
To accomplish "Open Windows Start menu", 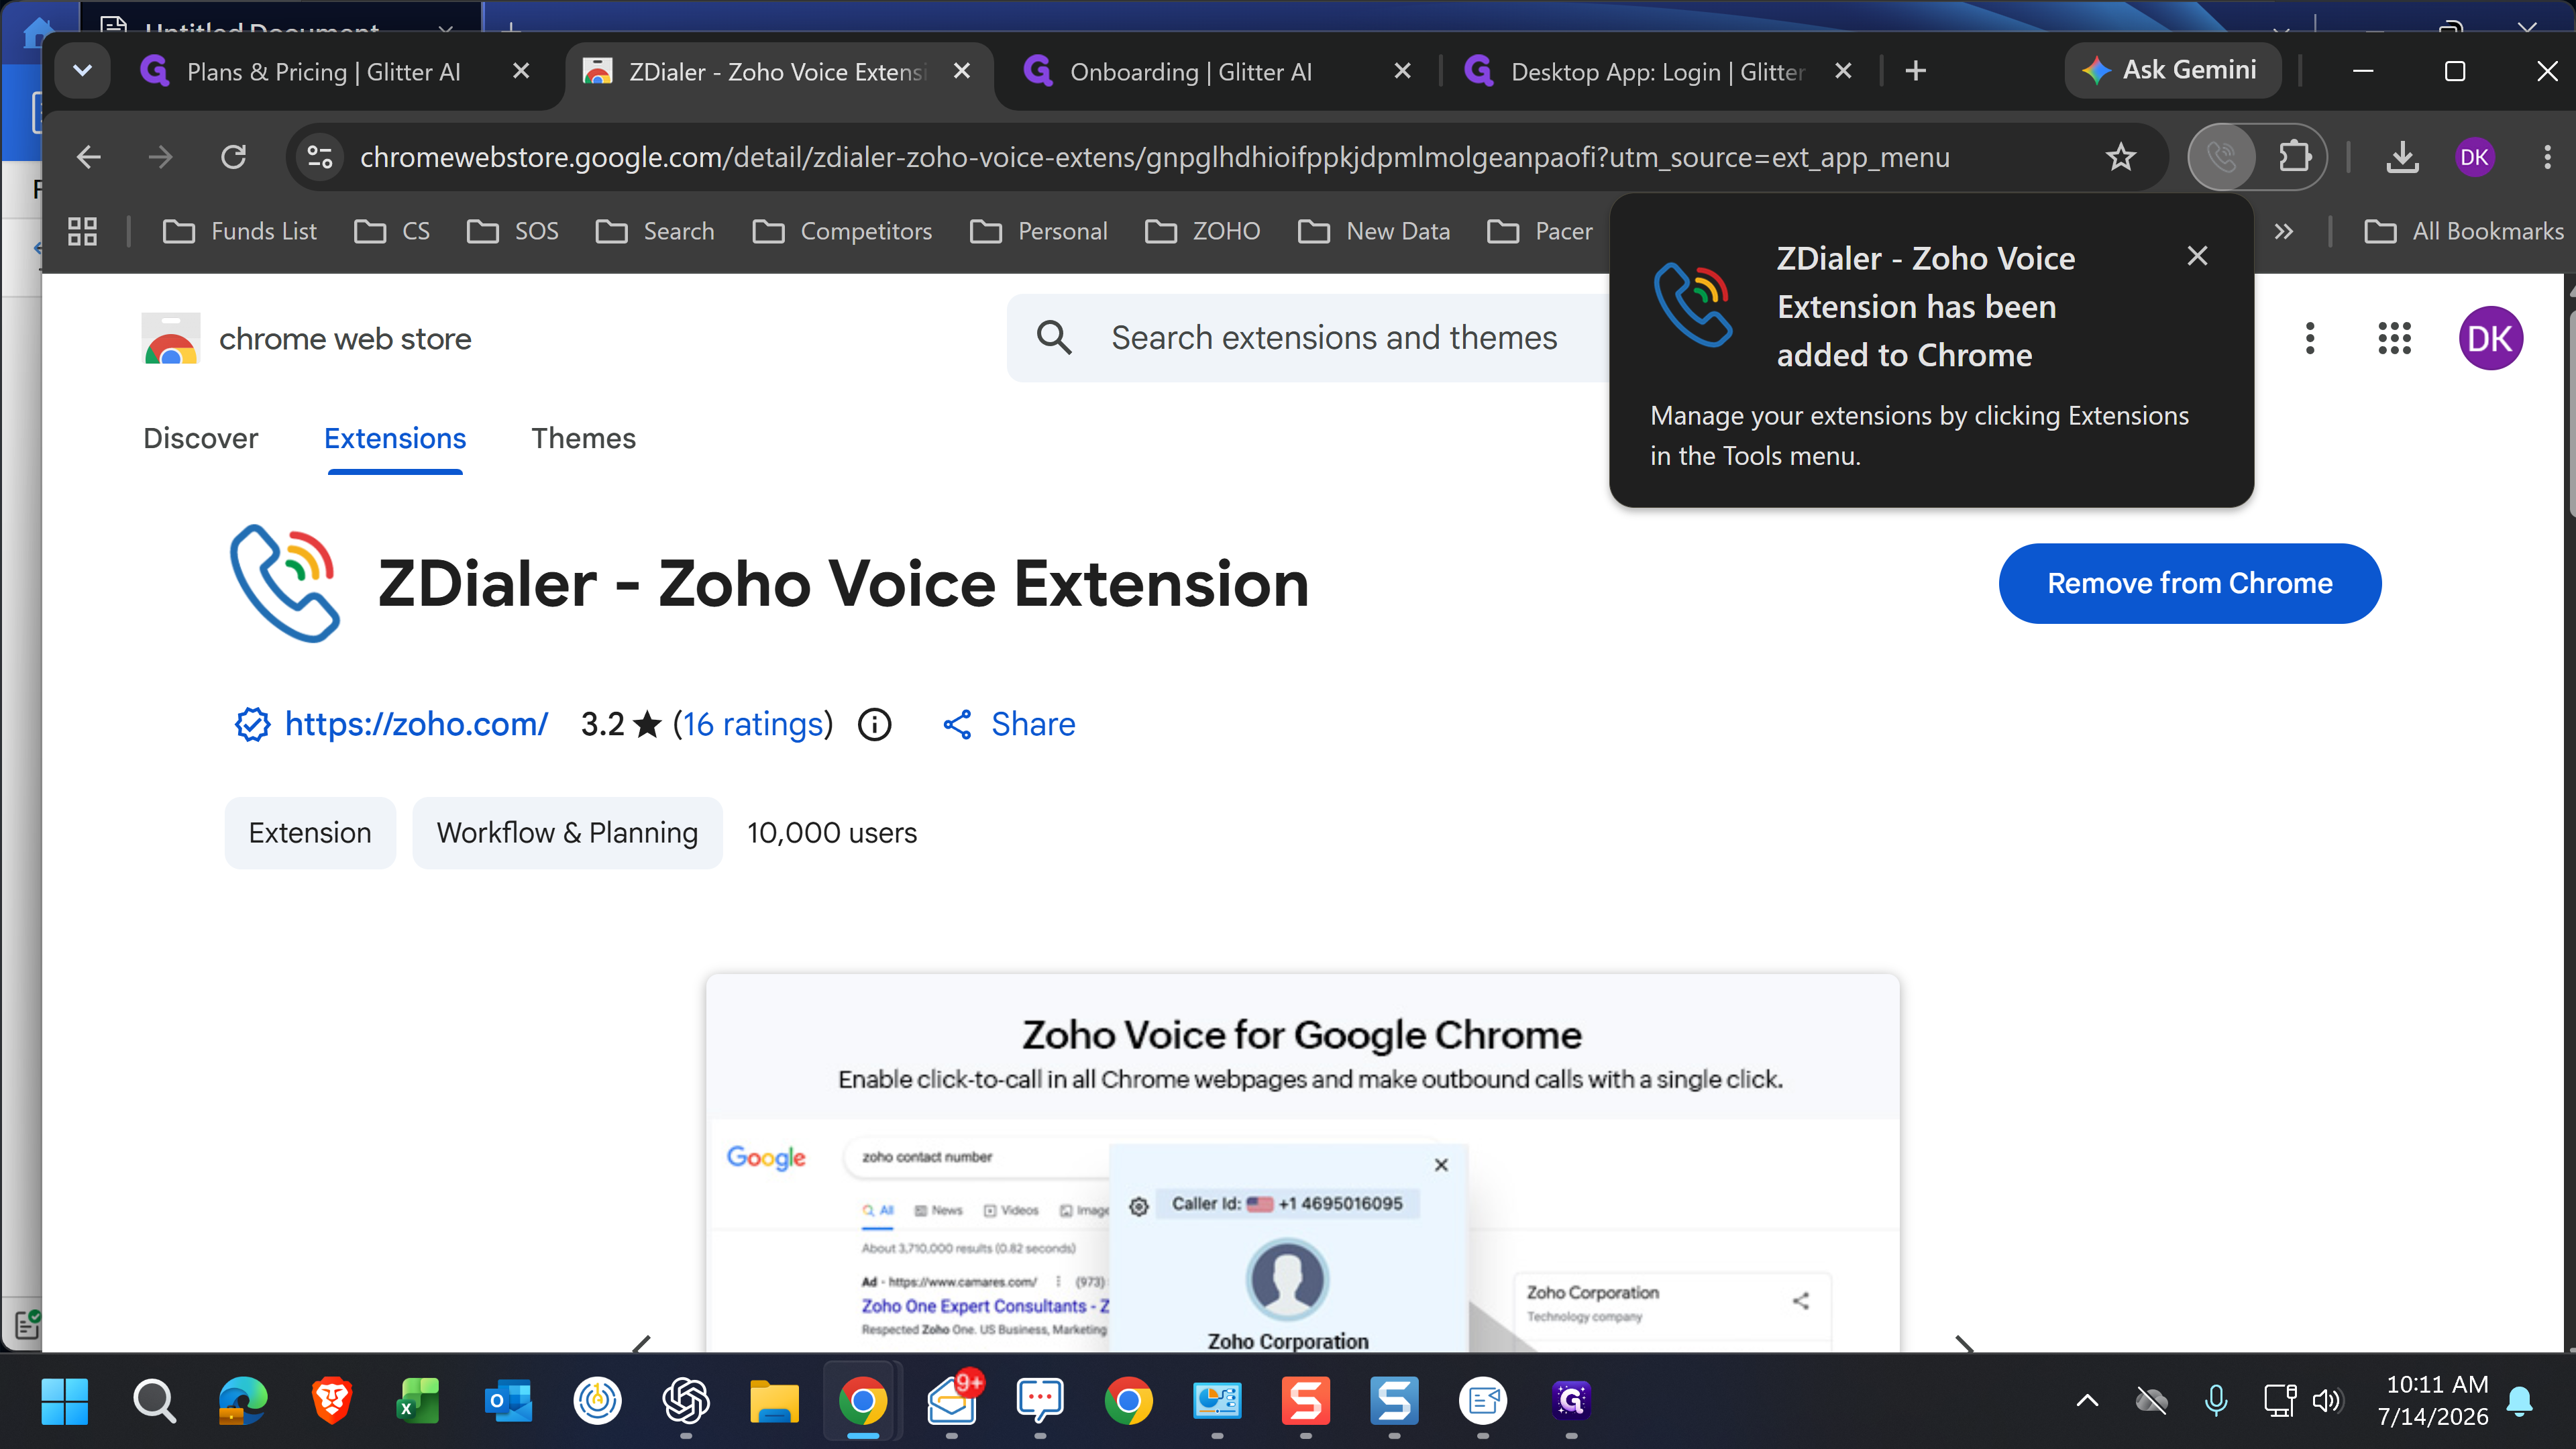I will pyautogui.click(x=65, y=1401).
